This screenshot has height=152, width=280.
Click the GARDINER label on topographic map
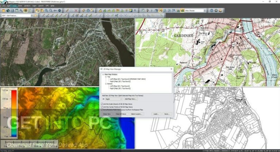click(x=183, y=36)
